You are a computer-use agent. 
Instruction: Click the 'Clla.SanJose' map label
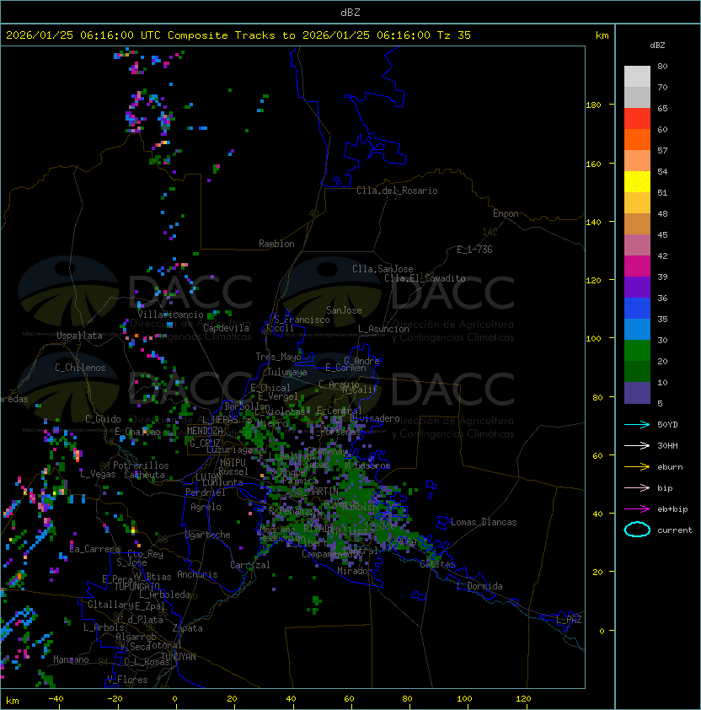click(383, 269)
